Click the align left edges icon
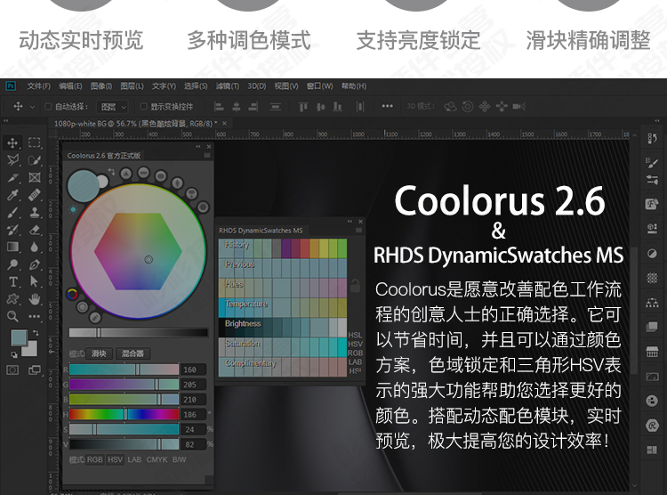This screenshot has width=667, height=495. click(219, 107)
